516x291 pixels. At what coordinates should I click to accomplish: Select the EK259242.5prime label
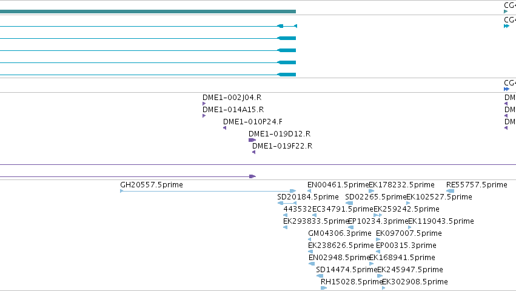tap(406, 209)
